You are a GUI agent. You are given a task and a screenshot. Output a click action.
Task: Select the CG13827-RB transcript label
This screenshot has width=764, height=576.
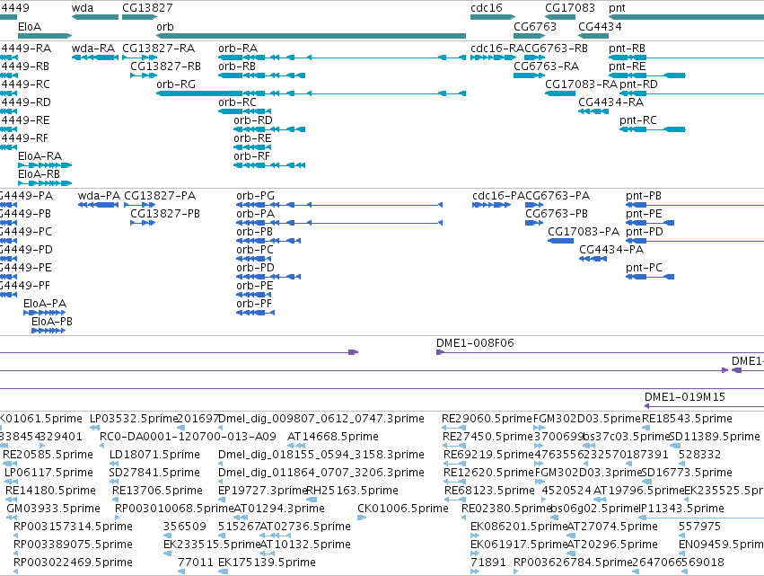[x=166, y=66]
